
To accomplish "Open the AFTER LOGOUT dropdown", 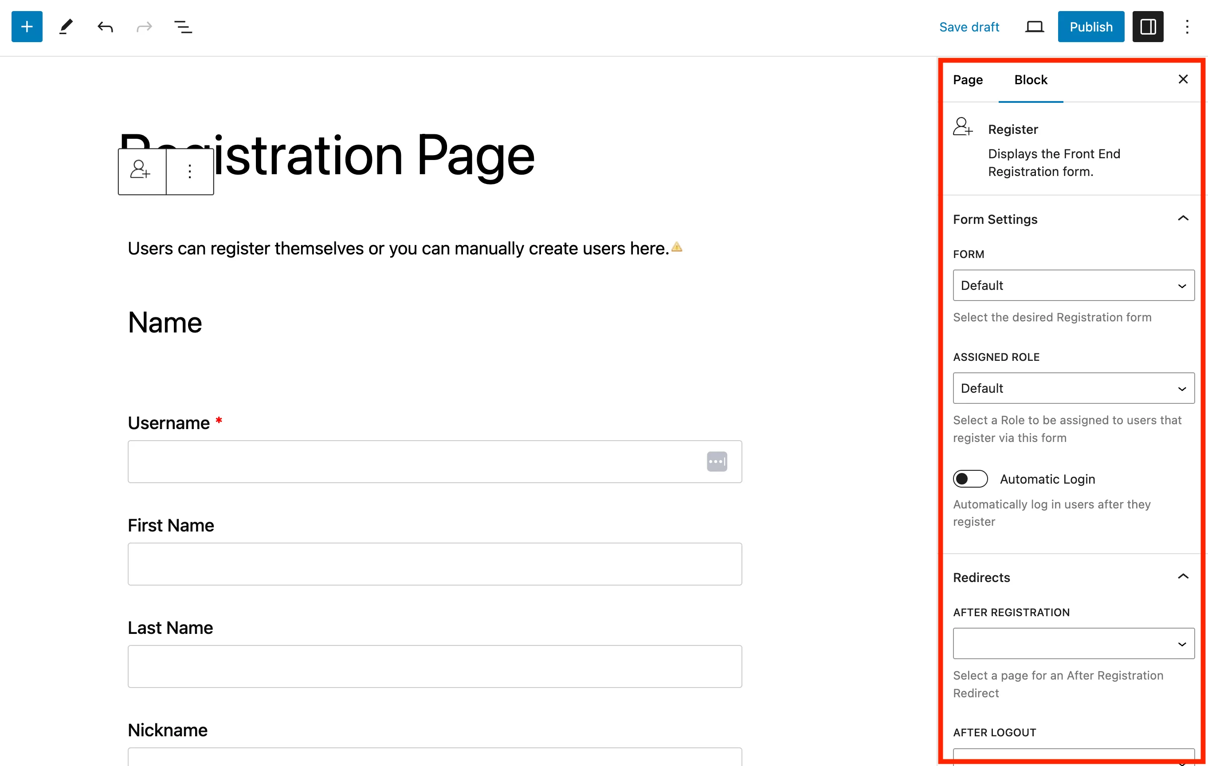I will (x=1074, y=757).
